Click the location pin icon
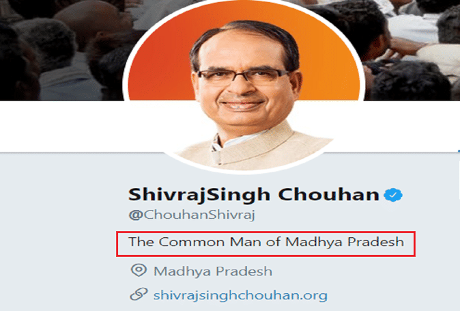Image resolution: width=460 pixels, height=311 pixels. (x=139, y=270)
